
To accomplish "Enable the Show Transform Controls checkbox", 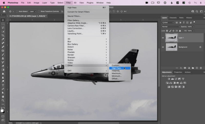I will 39,12.
